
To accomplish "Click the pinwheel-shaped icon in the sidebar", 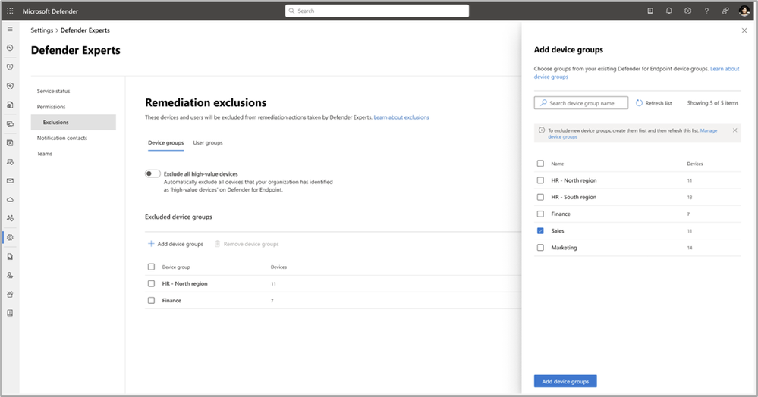I will point(10,218).
